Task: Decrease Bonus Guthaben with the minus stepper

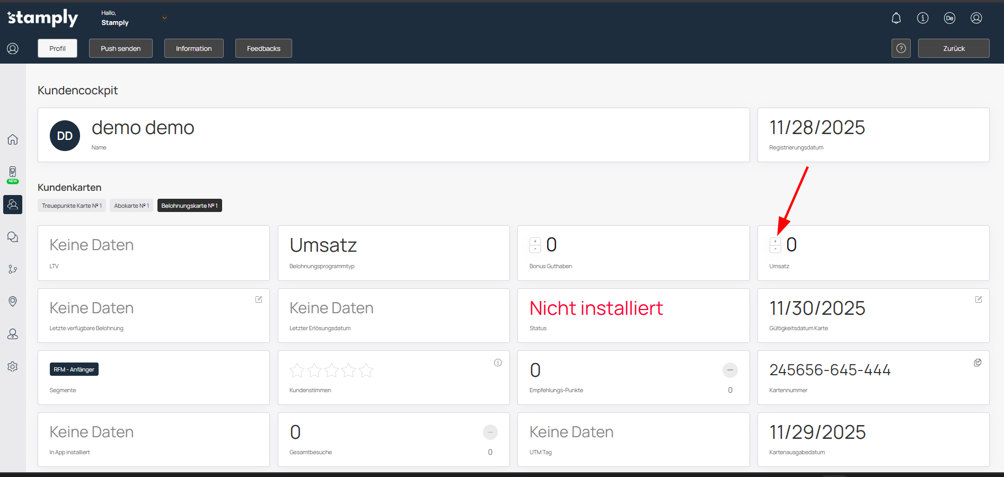Action: [535, 249]
